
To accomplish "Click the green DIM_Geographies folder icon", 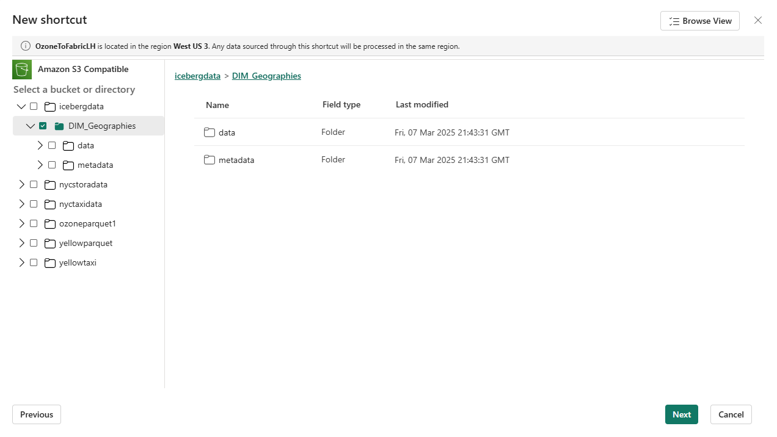I will [59, 126].
